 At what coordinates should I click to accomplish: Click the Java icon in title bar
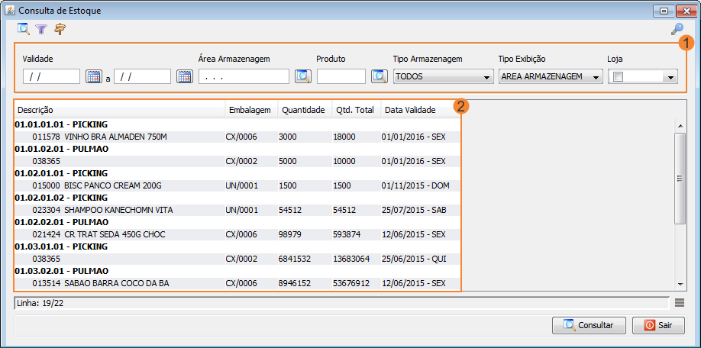(10, 10)
